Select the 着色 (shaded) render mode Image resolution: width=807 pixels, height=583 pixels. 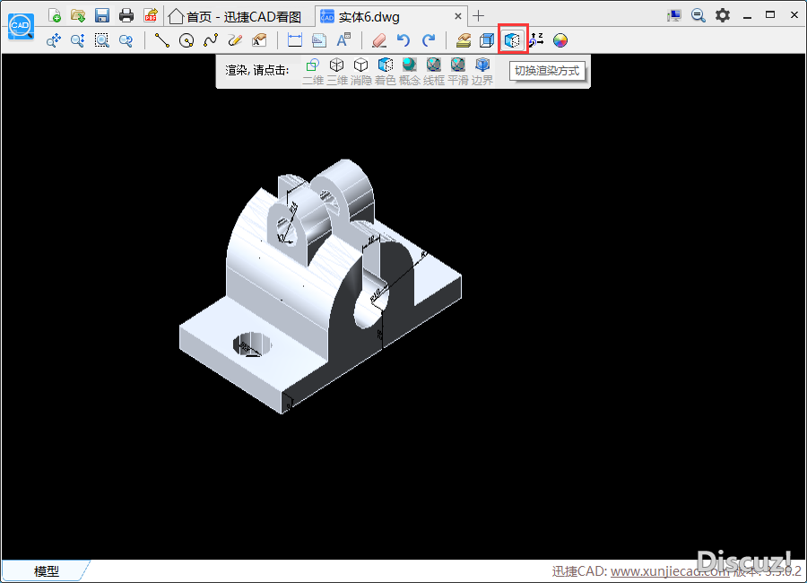[x=385, y=65]
